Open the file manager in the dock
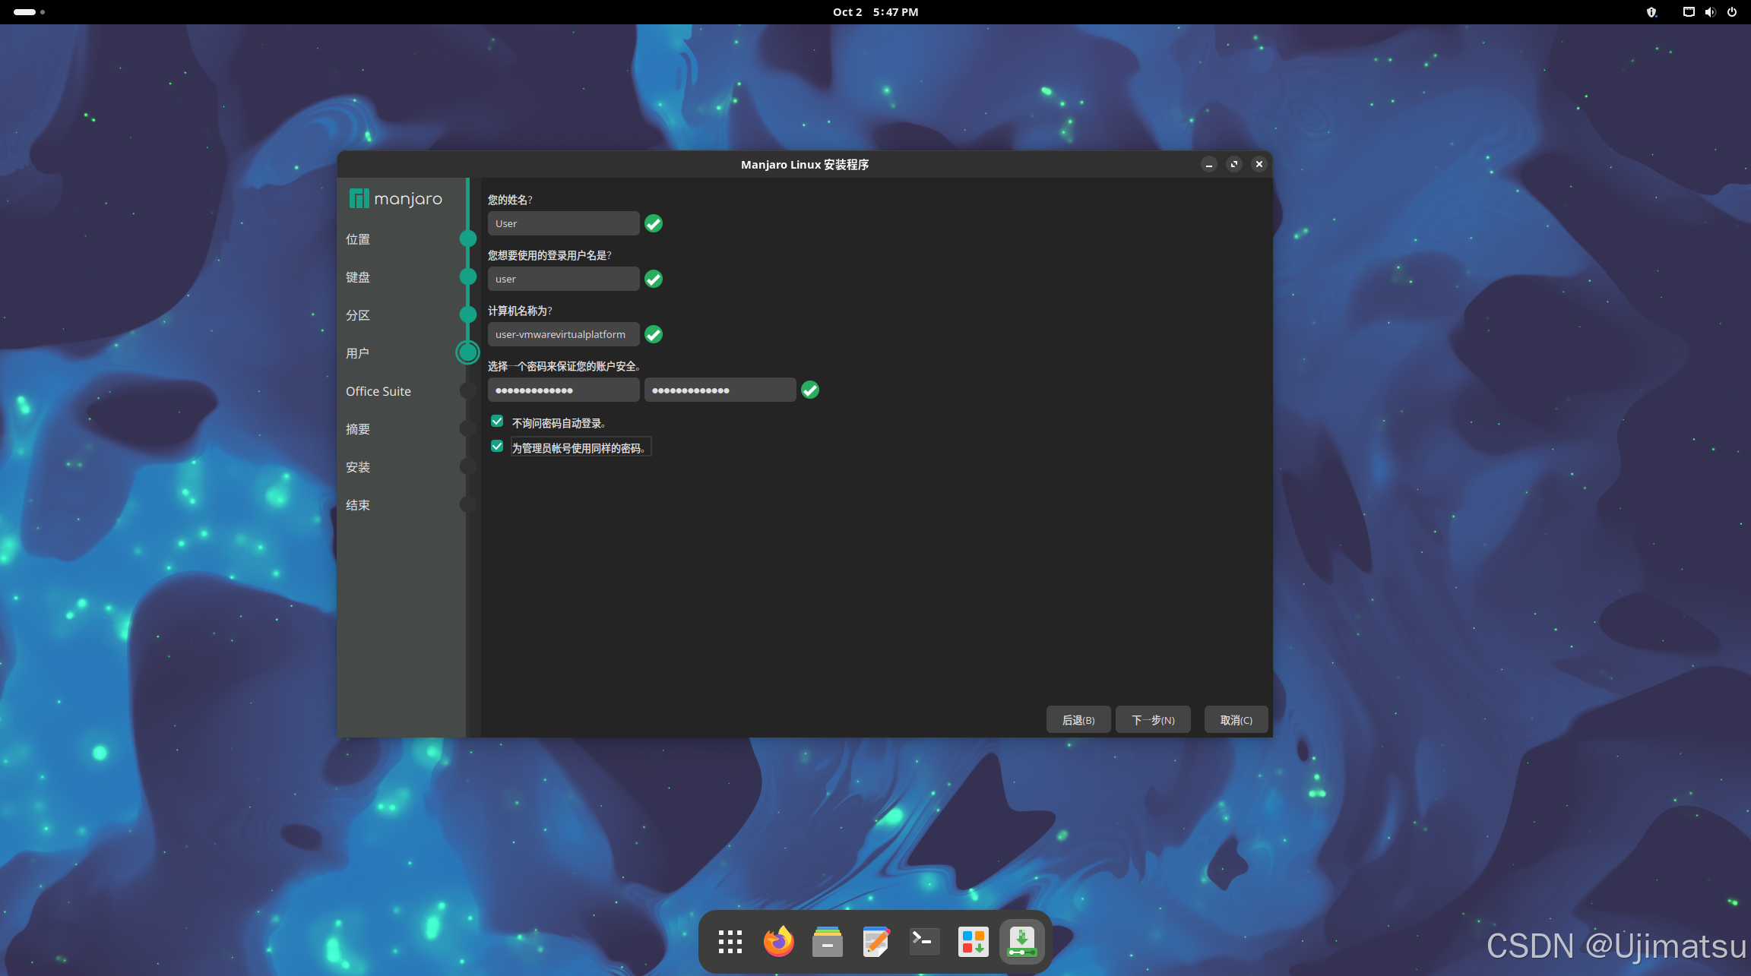 pyautogui.click(x=827, y=942)
